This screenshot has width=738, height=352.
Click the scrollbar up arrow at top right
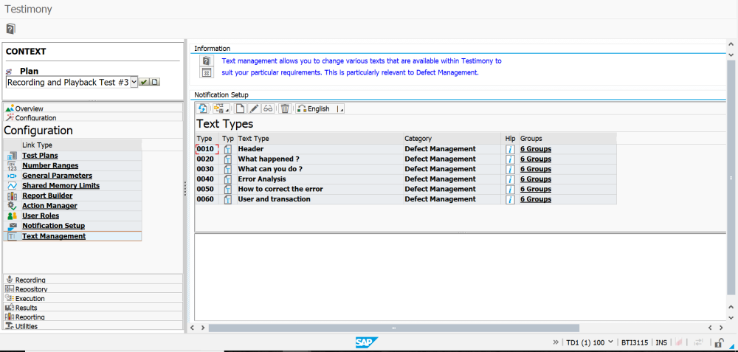click(x=731, y=44)
